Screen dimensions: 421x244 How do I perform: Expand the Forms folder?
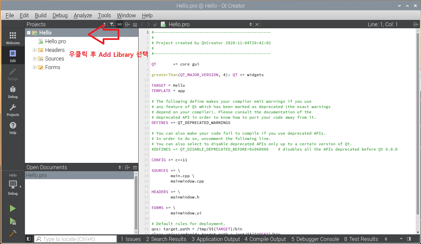[x=35, y=67]
